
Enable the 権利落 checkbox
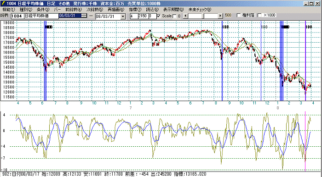(239, 15)
